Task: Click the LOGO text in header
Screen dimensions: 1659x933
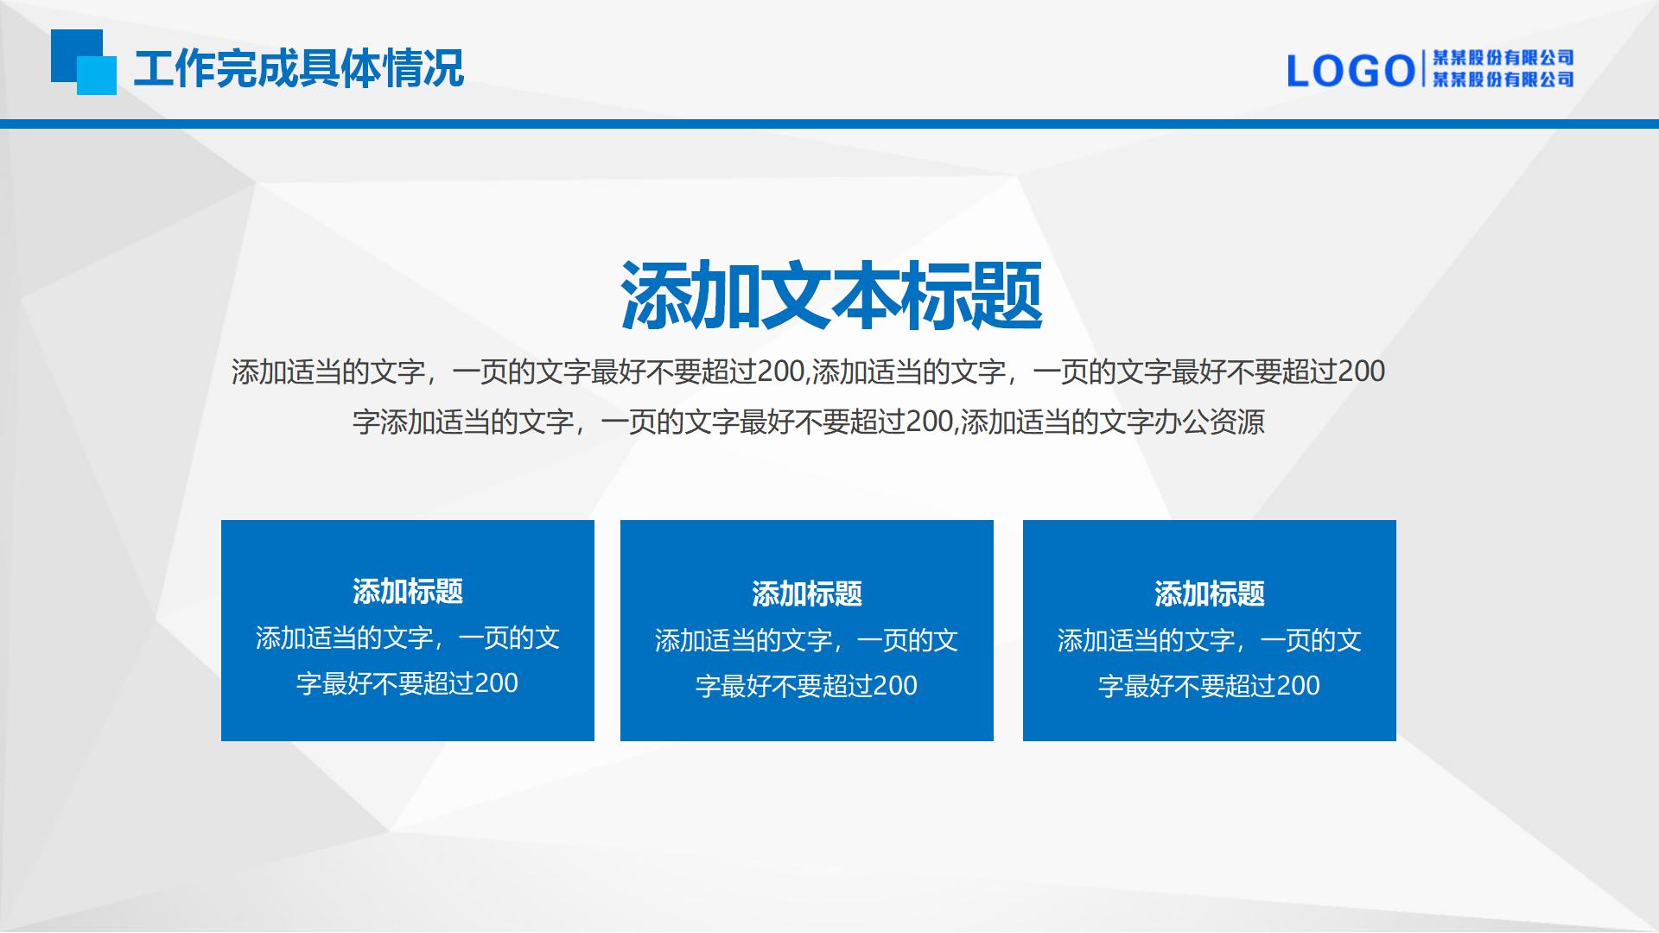Action: click(1351, 71)
